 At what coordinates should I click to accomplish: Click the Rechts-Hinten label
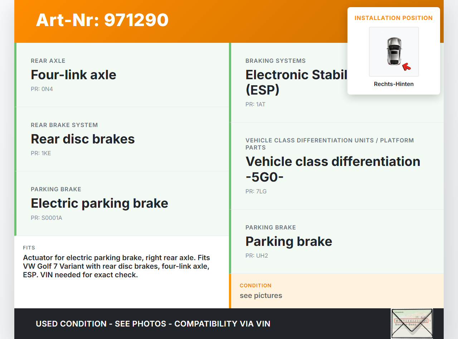pos(394,84)
